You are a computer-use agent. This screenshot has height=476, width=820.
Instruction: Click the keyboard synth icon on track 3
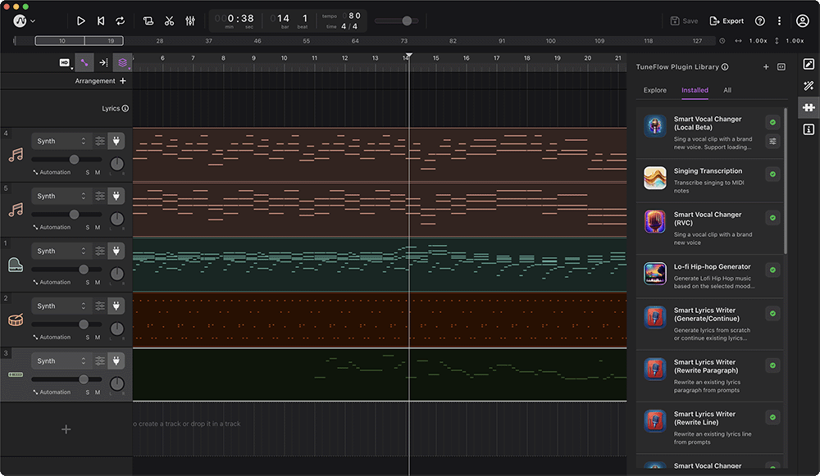tap(16, 374)
